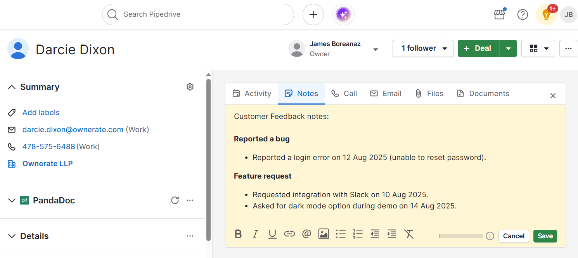Switch to the Email tab

point(386,93)
